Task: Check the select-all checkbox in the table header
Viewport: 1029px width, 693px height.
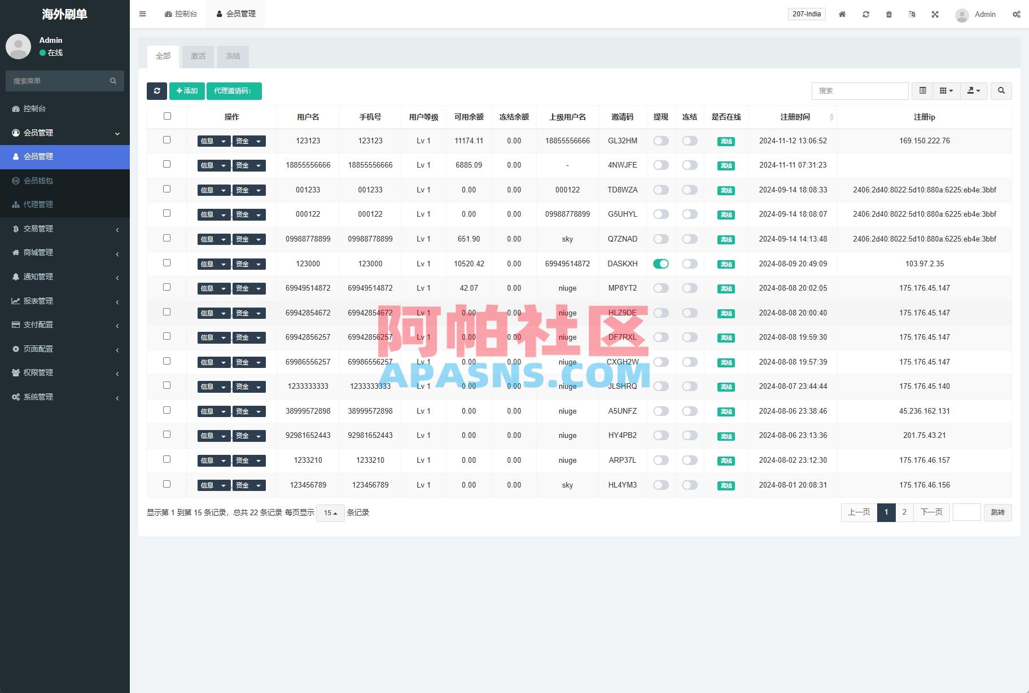Action: click(167, 116)
